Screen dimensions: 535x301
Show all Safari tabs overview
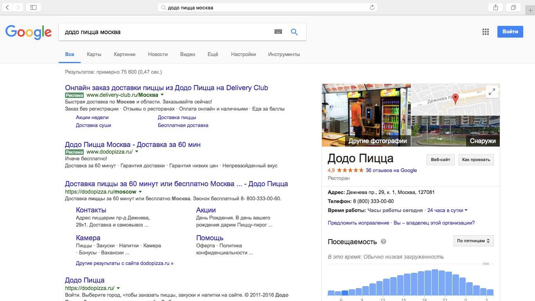coord(513,7)
